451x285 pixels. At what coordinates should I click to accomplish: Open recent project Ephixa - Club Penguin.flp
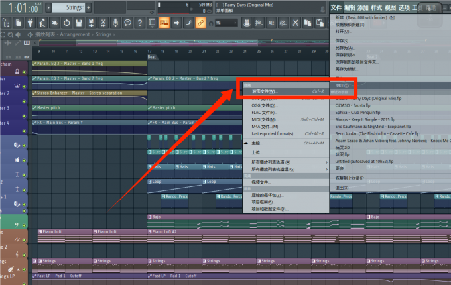tap(362, 112)
